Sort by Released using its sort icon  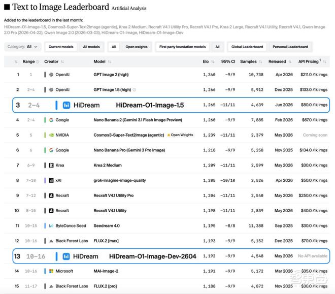(290, 62)
